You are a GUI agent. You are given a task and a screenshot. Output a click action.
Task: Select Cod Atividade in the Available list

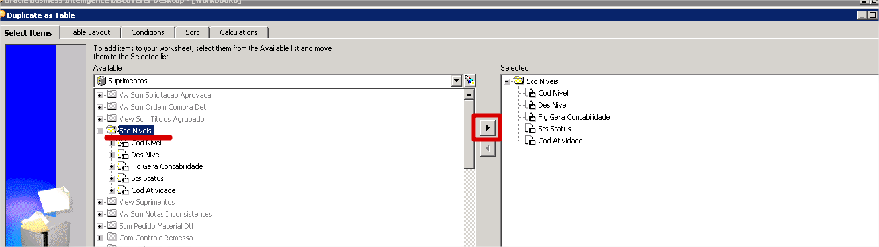(x=154, y=190)
